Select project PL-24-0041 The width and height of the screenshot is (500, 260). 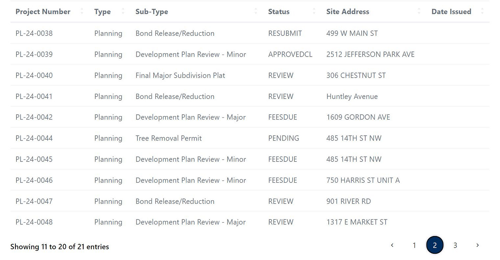coord(34,96)
